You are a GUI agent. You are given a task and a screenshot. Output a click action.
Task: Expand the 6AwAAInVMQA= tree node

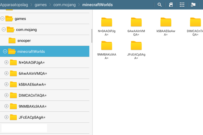point(6,73)
